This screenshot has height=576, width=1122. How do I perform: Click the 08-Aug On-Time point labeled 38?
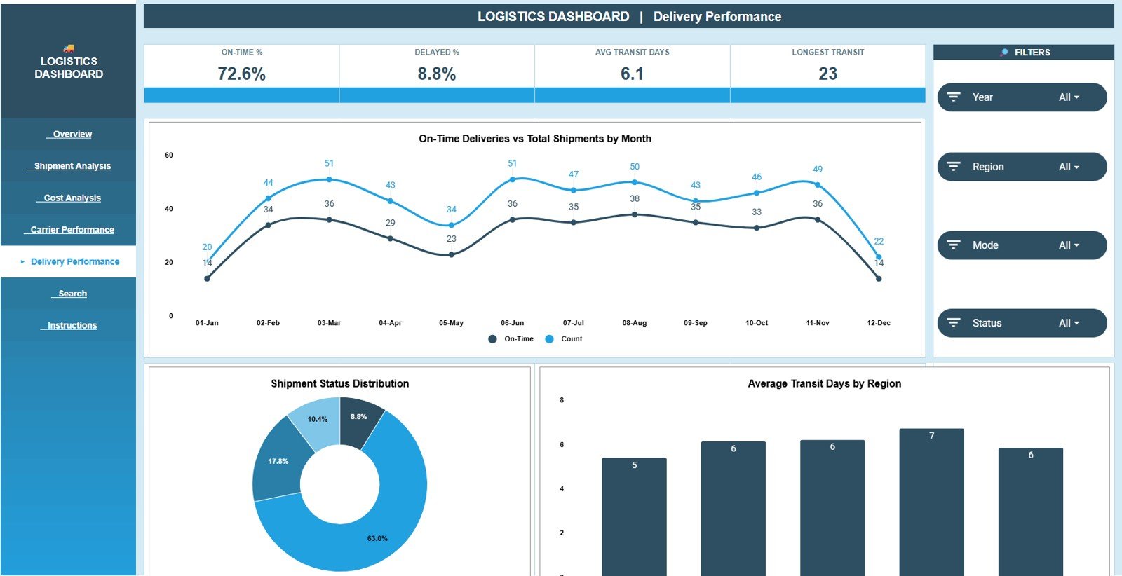(635, 214)
